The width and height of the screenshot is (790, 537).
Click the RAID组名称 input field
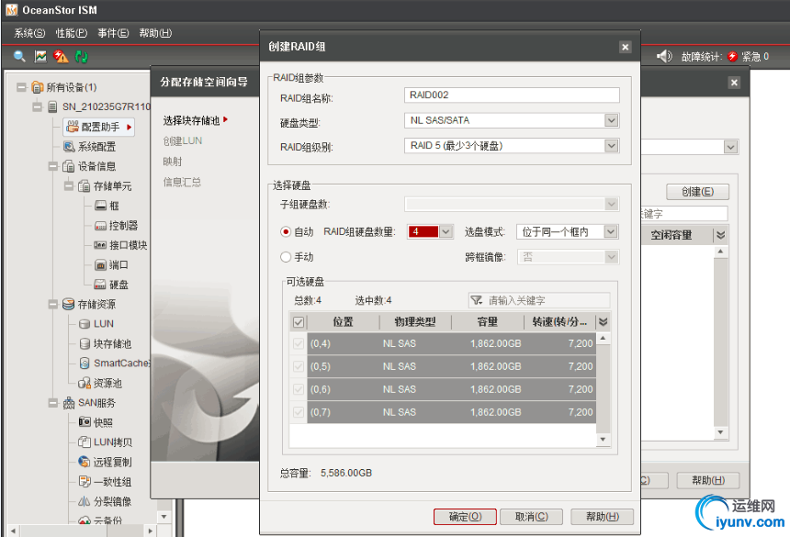pos(512,95)
